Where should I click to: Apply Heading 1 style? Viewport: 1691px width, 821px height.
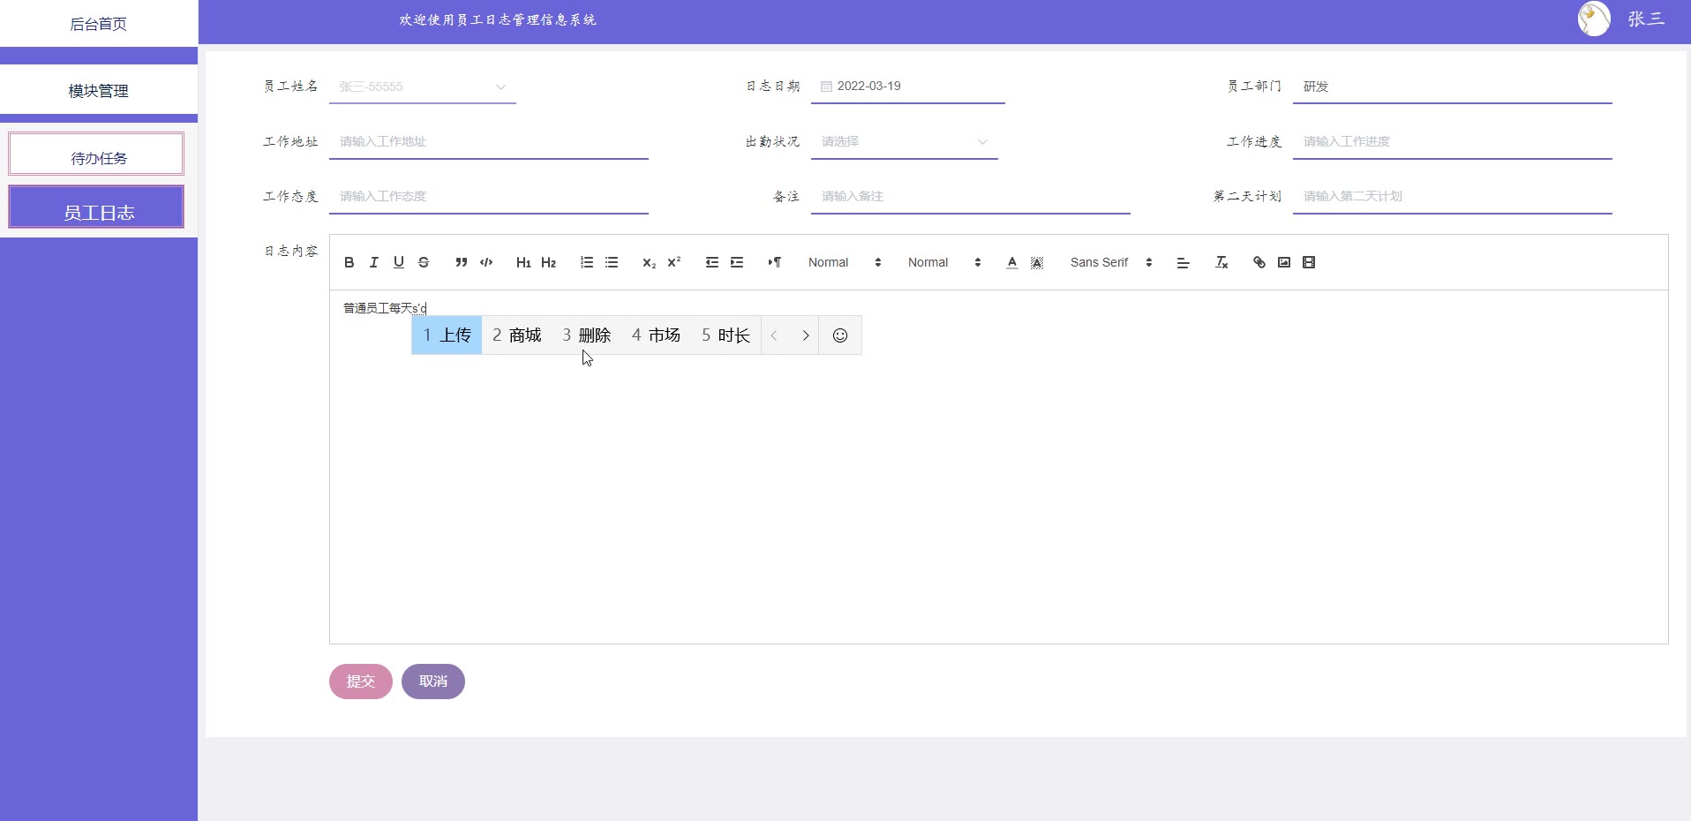523,262
